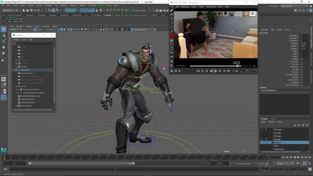The image size is (313, 176).
Task: Toggle visibility V of IK_legs layer
Action: pyautogui.click(x=262, y=139)
